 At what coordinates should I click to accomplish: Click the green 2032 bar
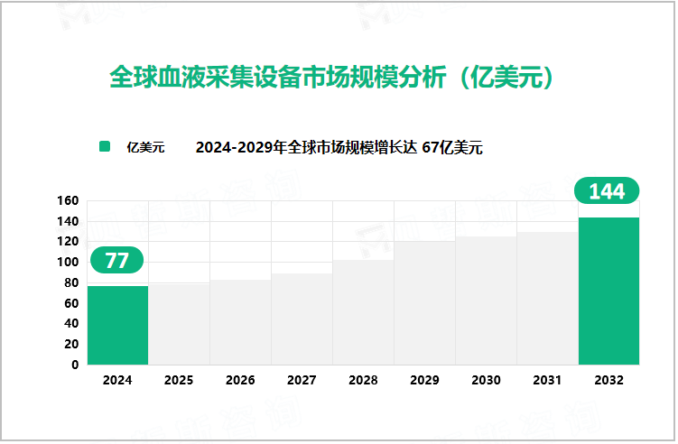[x=608, y=291]
